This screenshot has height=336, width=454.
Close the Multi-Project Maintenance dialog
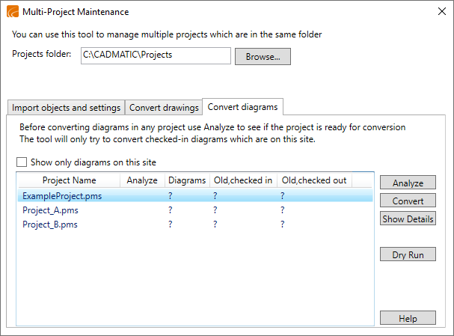tap(440, 12)
